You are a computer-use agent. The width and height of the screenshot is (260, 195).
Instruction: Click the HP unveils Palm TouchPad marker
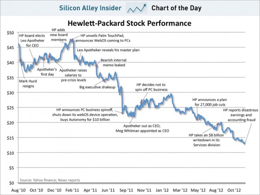(x=71, y=40)
